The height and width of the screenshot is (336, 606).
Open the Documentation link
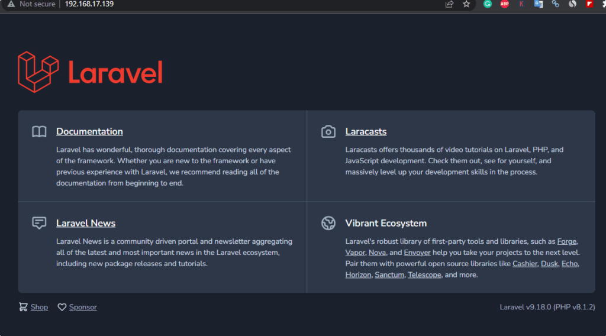pos(89,131)
